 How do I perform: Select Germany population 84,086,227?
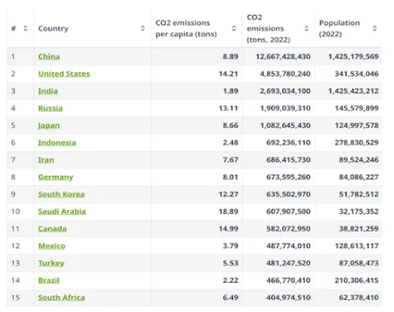point(359,177)
